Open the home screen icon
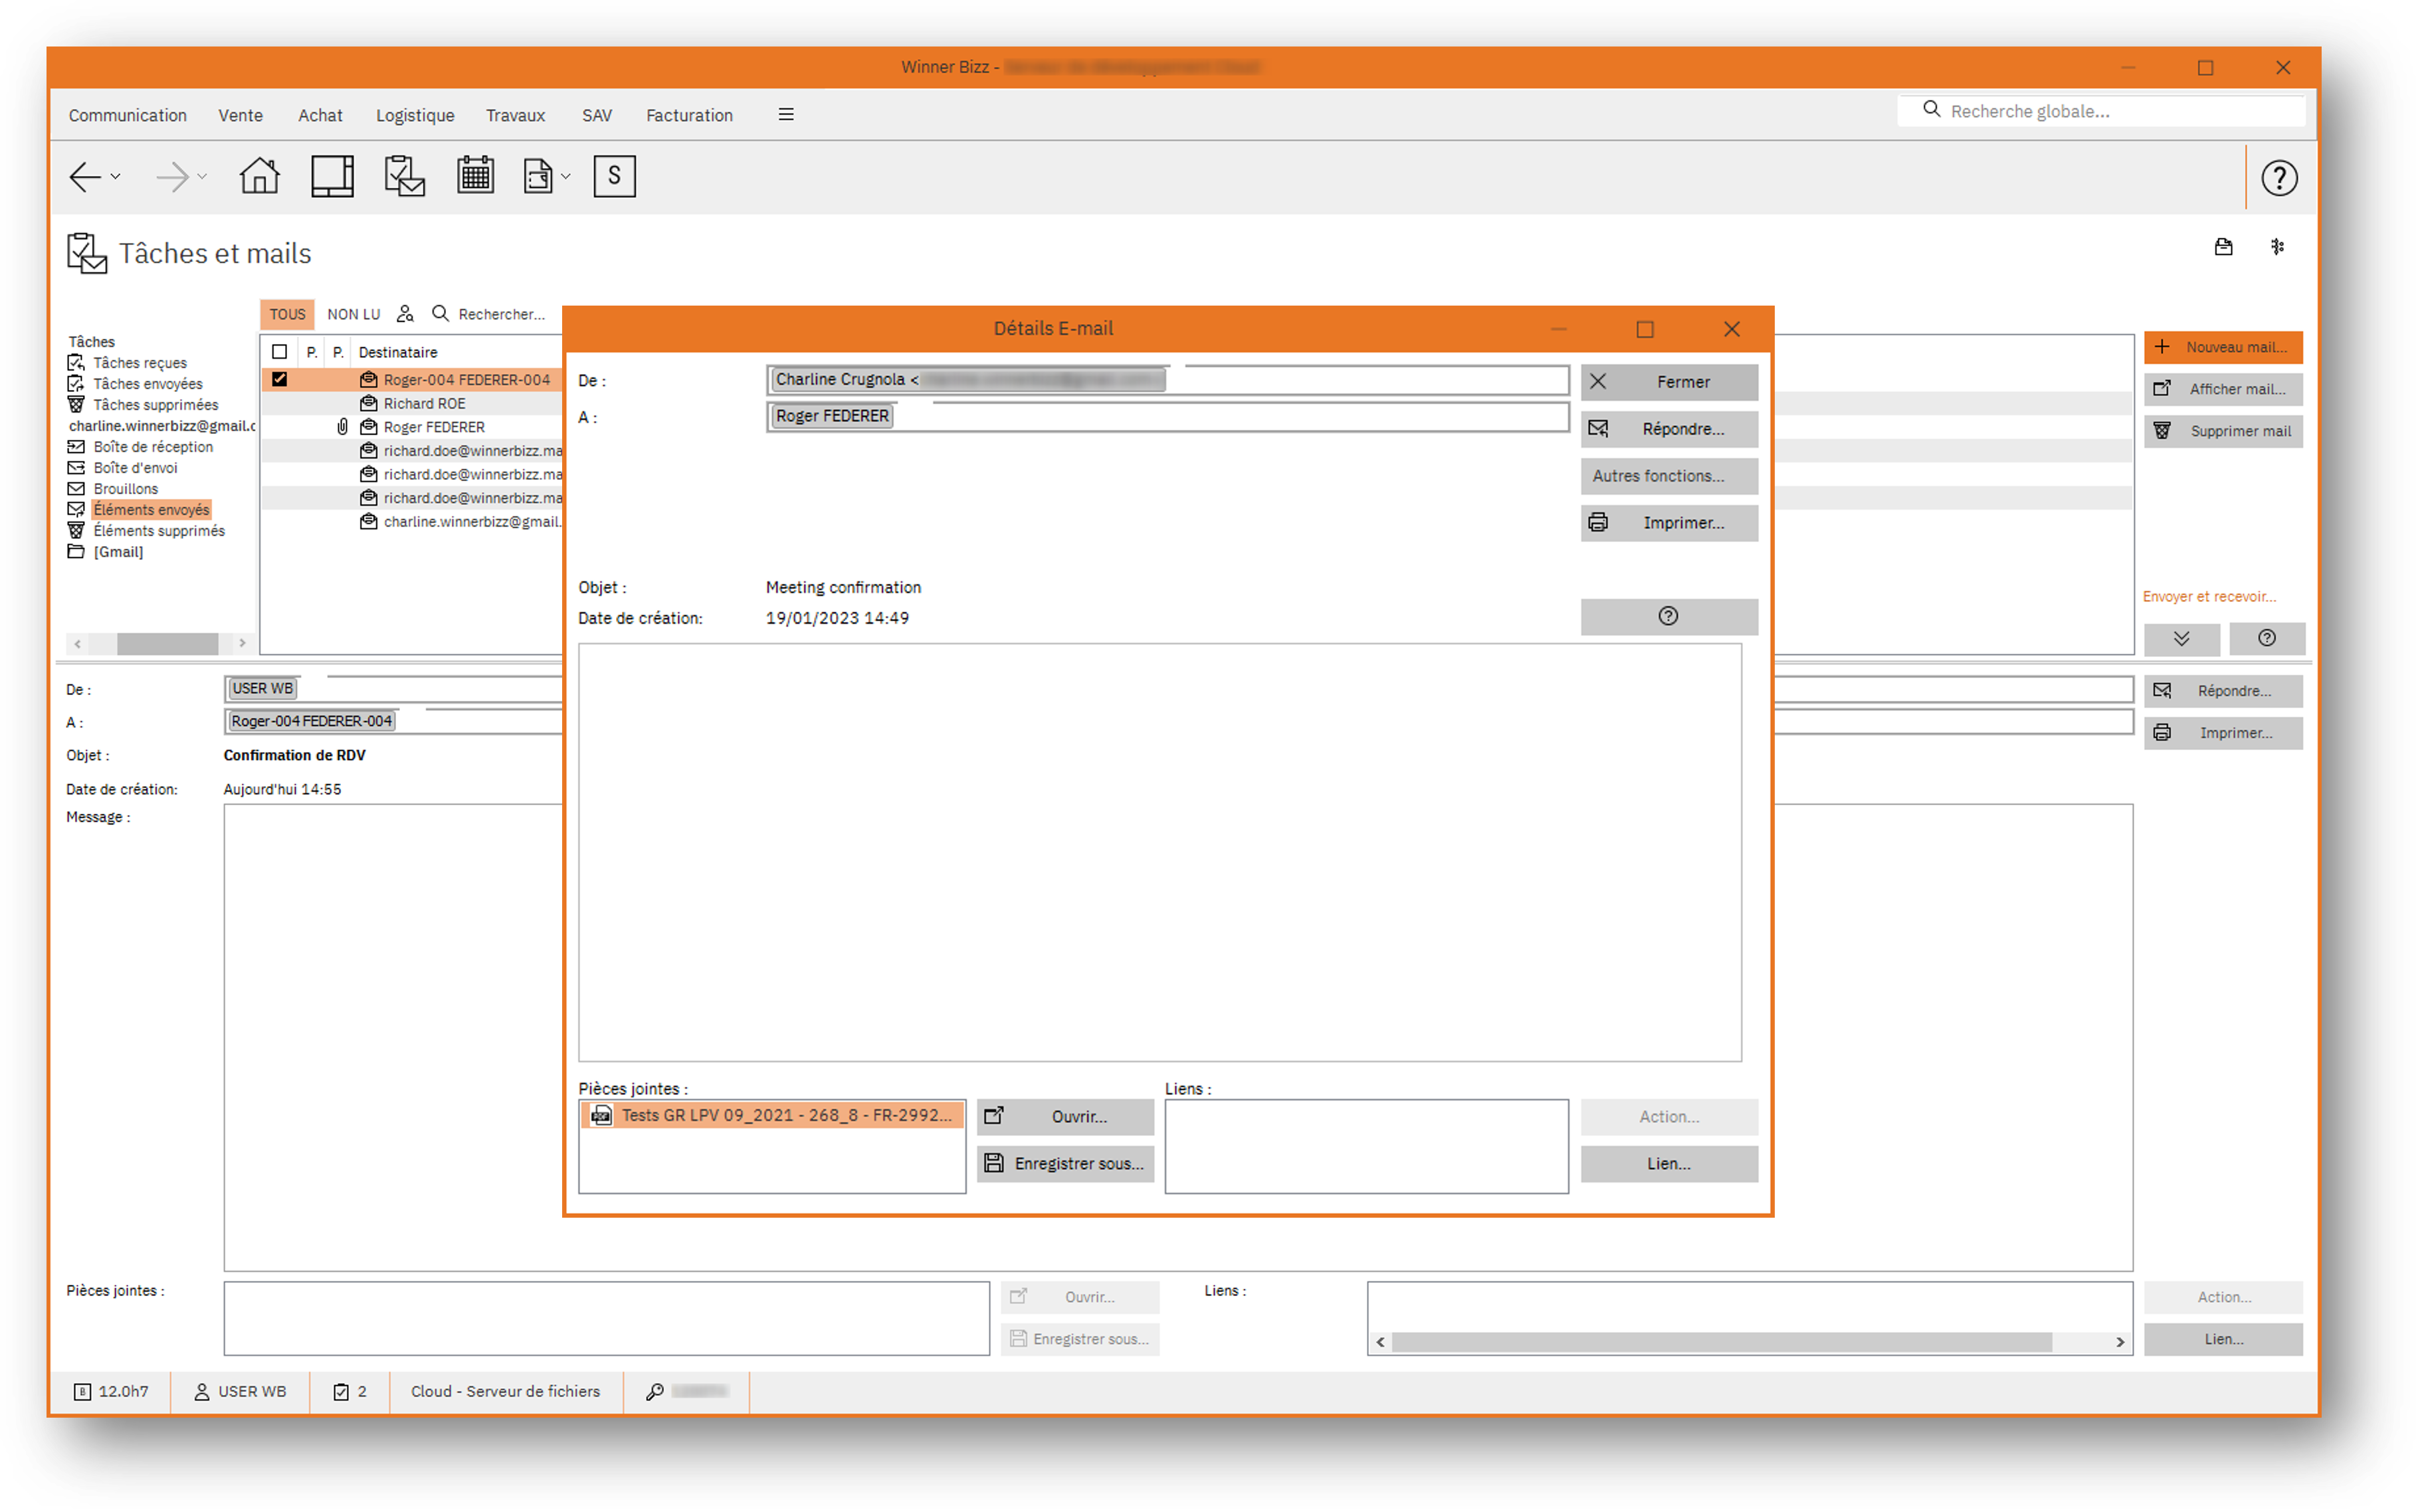Viewport: 2416px width, 1512px height. 258,176
